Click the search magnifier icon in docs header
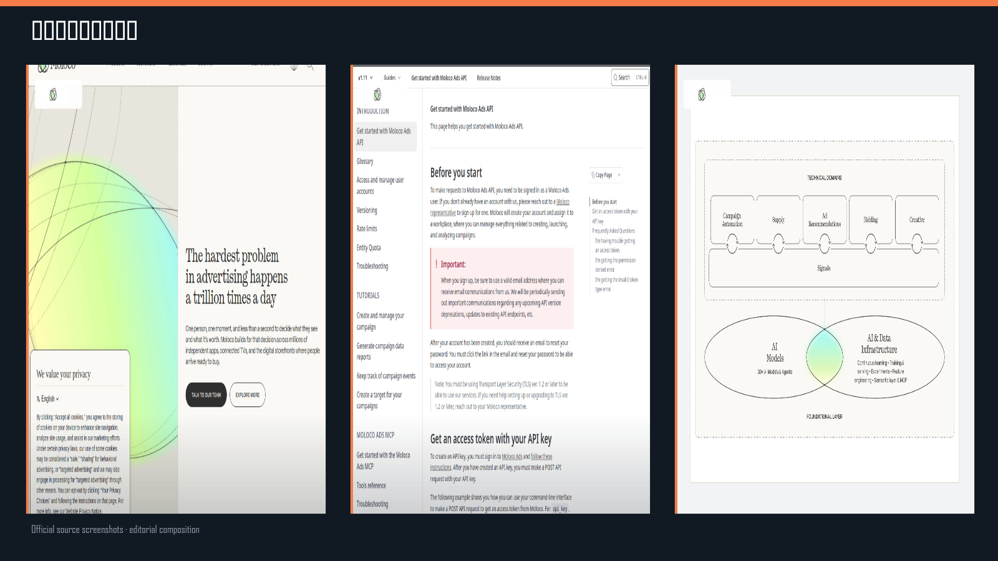Screen dimensions: 998x561 [615, 78]
